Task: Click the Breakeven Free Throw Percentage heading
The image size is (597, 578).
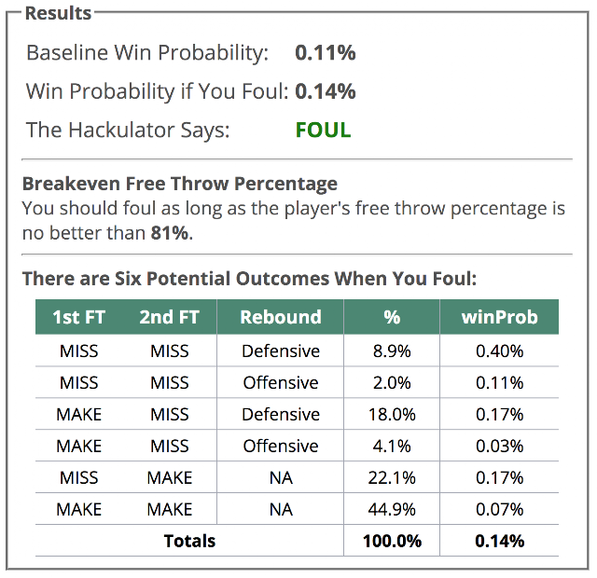Action: tap(180, 184)
